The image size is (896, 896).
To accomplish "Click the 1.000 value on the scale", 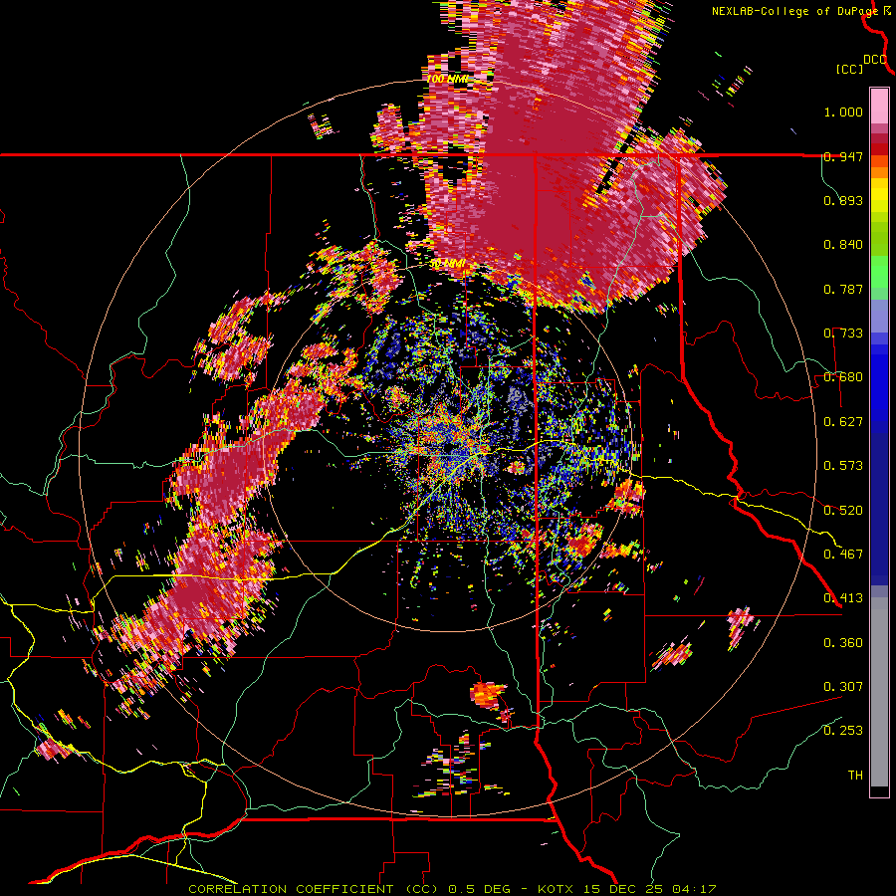I will click(x=843, y=112).
